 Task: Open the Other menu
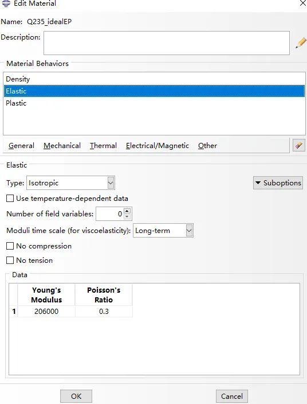[x=207, y=146]
